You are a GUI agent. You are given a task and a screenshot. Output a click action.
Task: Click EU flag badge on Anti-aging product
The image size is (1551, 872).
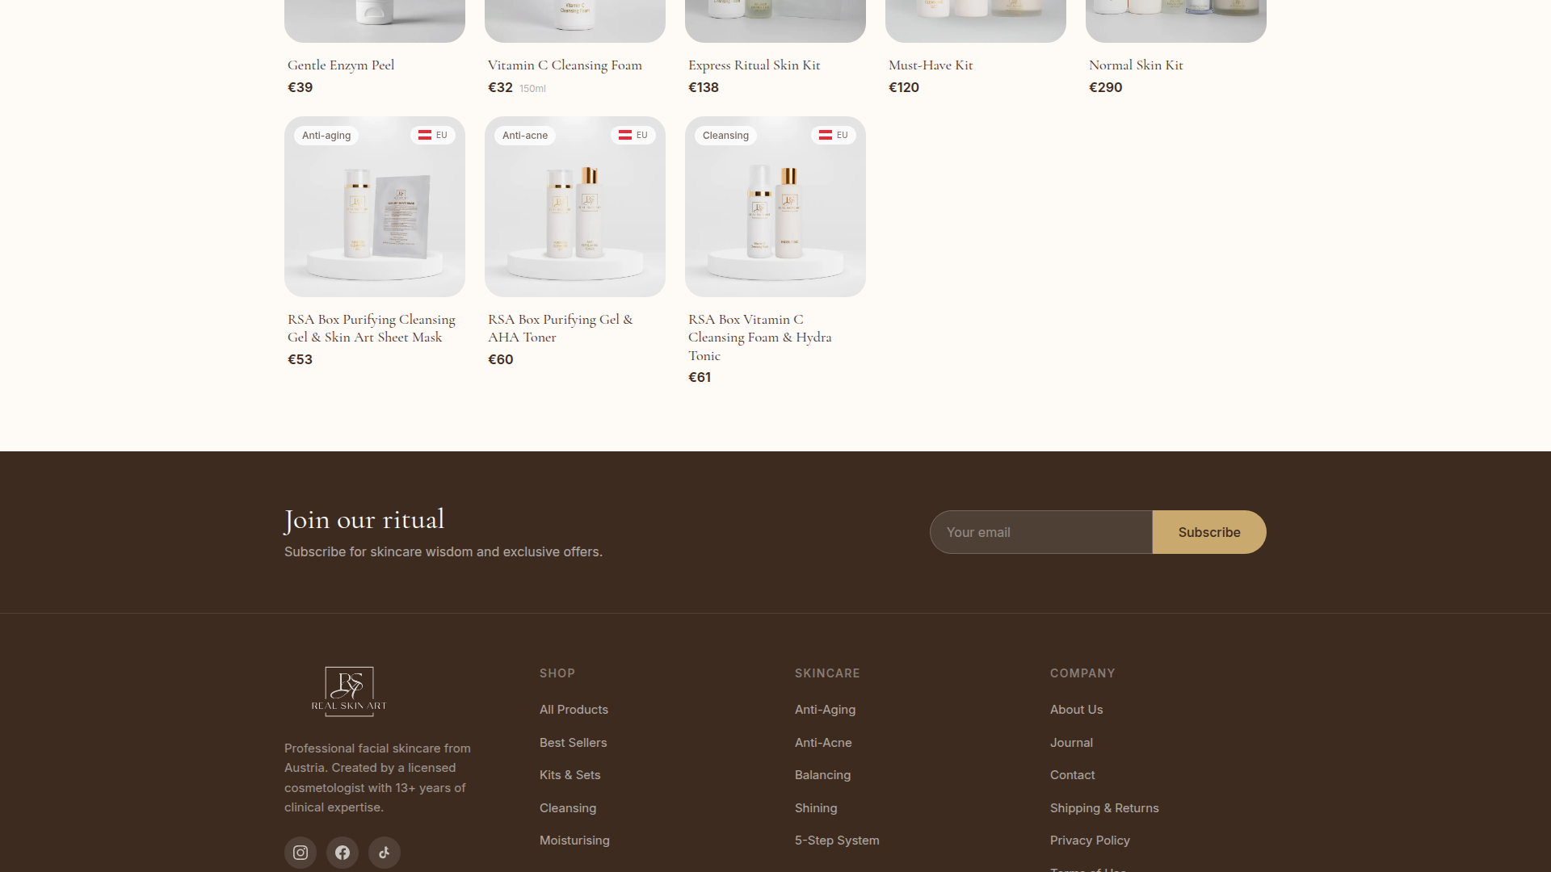coord(433,136)
